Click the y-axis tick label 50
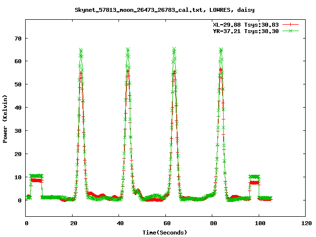 coord(18,84)
